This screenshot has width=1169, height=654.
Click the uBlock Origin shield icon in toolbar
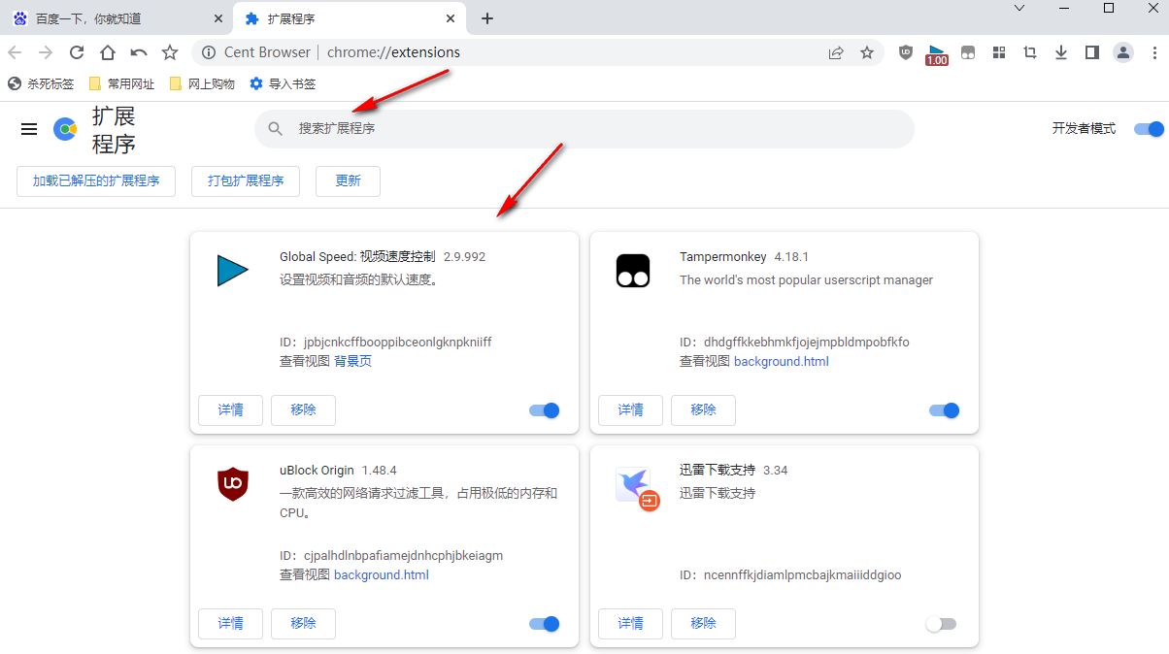904,53
